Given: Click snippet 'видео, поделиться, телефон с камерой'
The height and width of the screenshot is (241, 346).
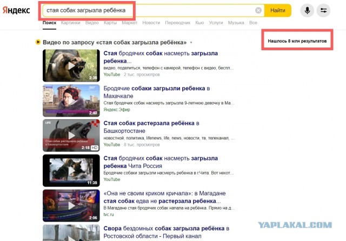Looking at the screenshot, I should point(169,68).
